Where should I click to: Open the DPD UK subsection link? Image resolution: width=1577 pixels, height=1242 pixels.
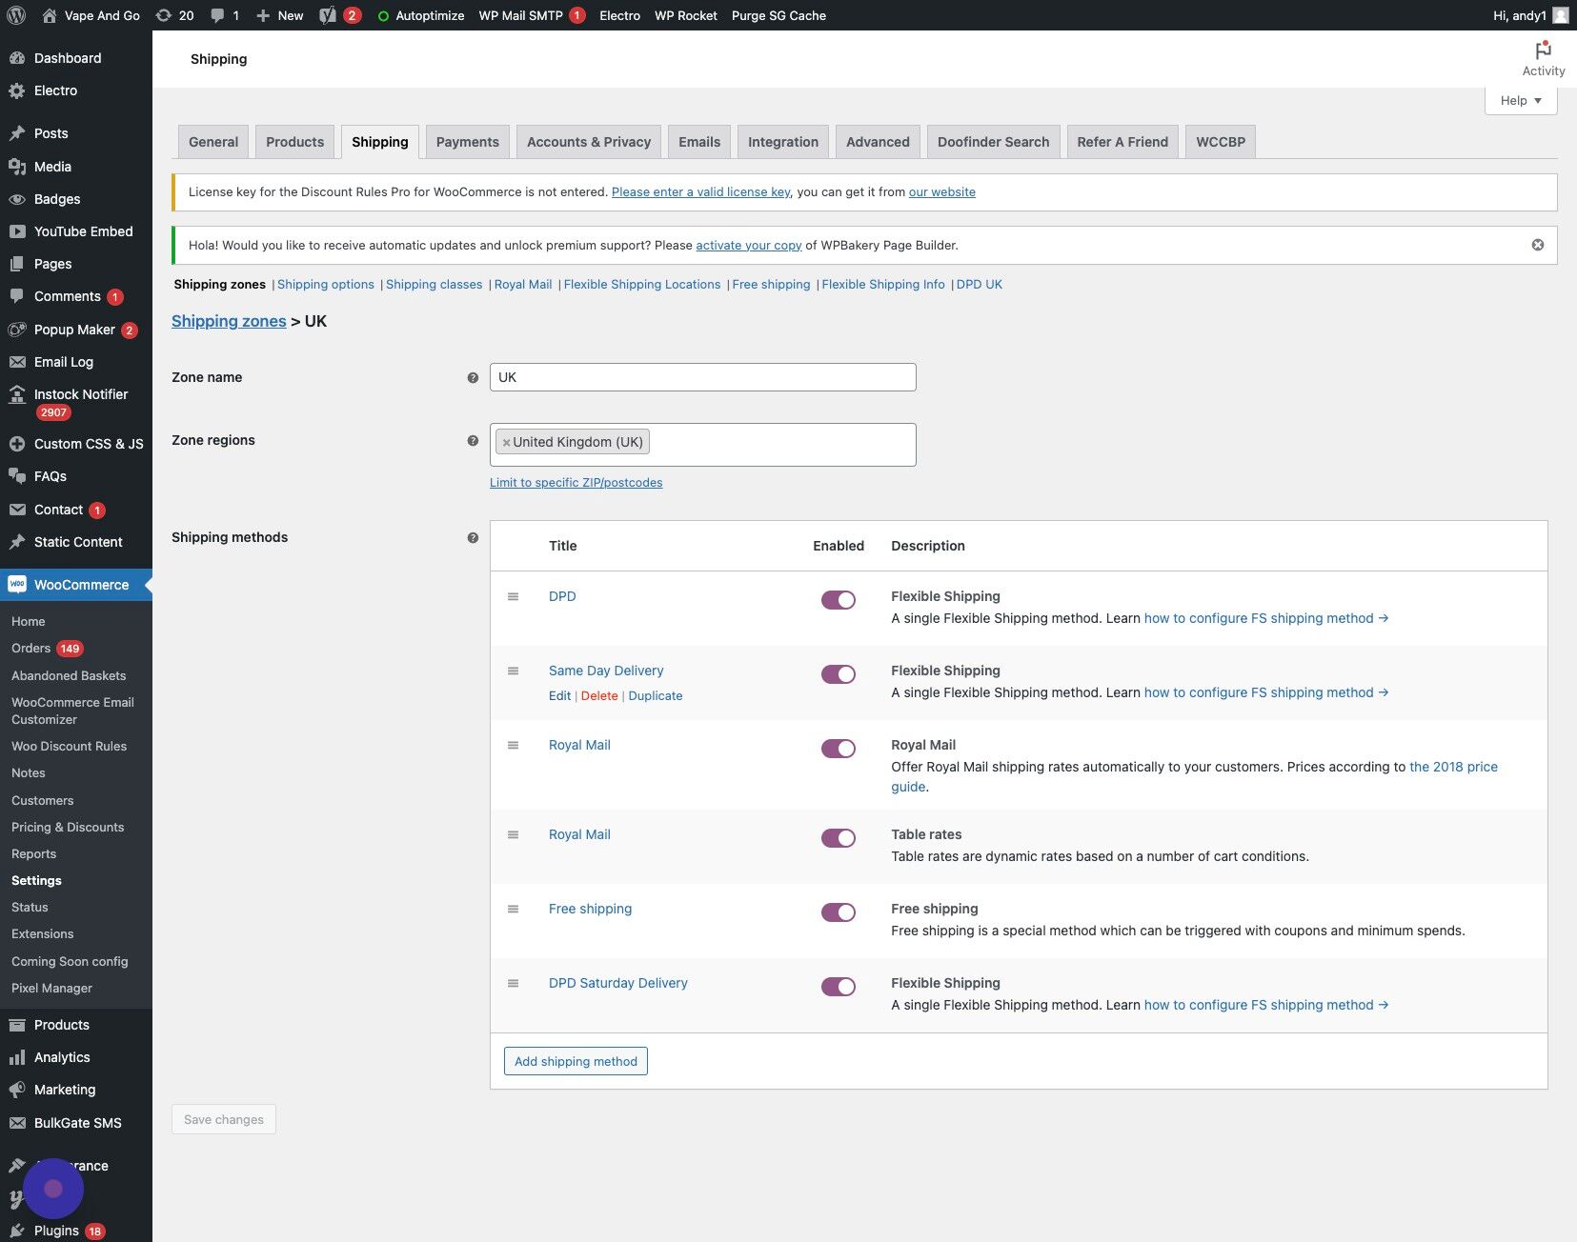click(980, 285)
